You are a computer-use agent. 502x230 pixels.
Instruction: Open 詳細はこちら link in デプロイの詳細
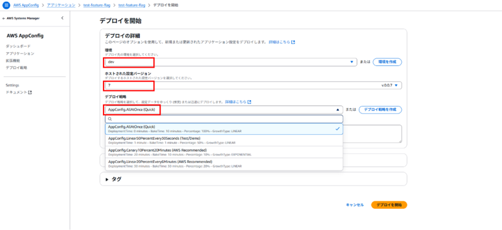point(282,42)
